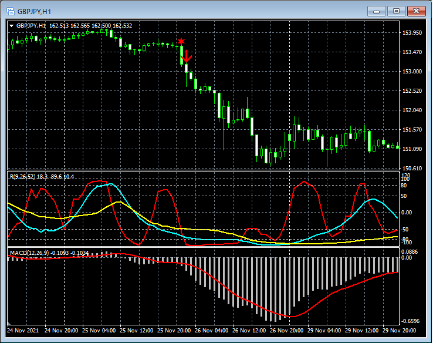Screen dimensions: 433x343
Task: Maximize the GBPJPY,H1 chart window
Action: (396, 11)
